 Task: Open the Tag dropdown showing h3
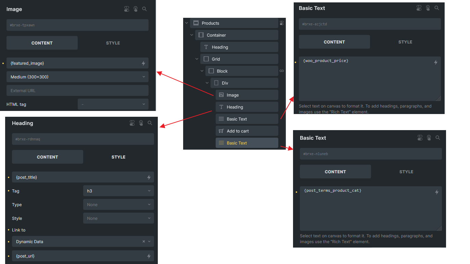pyautogui.click(x=118, y=191)
